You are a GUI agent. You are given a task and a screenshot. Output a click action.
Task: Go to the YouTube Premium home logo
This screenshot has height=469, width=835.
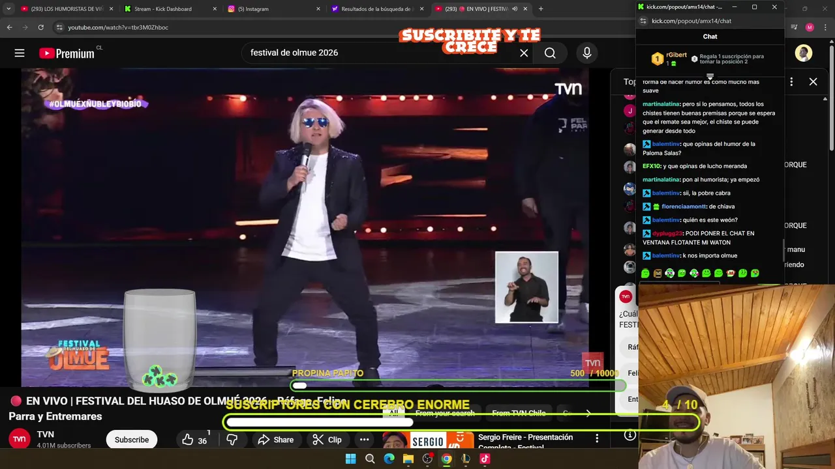pyautogui.click(x=67, y=53)
